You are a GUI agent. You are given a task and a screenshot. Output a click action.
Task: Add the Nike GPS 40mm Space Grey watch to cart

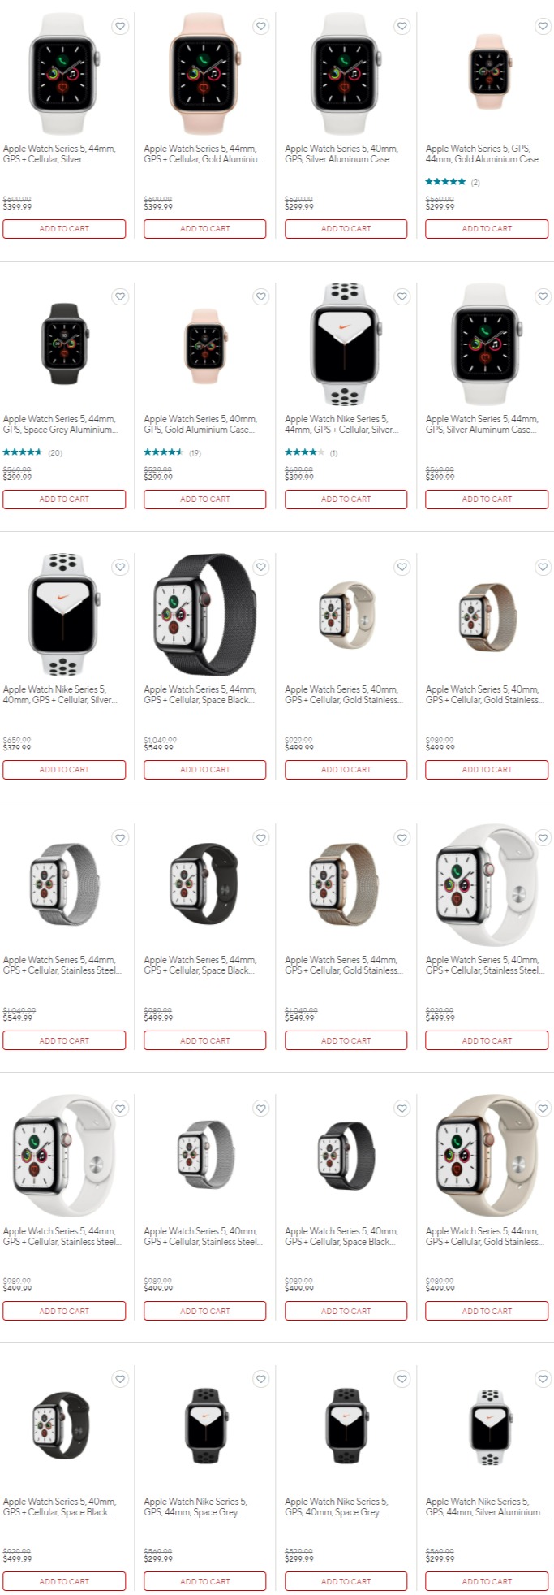point(346,1580)
